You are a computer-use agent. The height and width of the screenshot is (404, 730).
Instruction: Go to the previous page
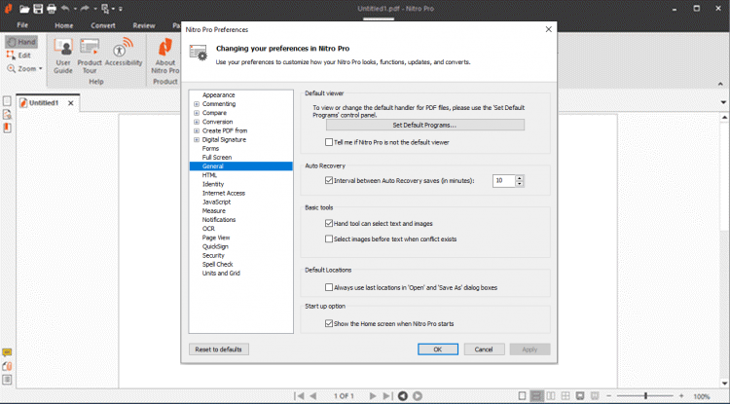click(313, 396)
